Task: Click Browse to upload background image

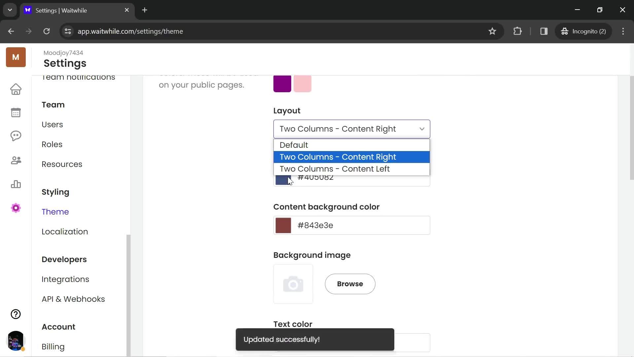Action: (351, 284)
